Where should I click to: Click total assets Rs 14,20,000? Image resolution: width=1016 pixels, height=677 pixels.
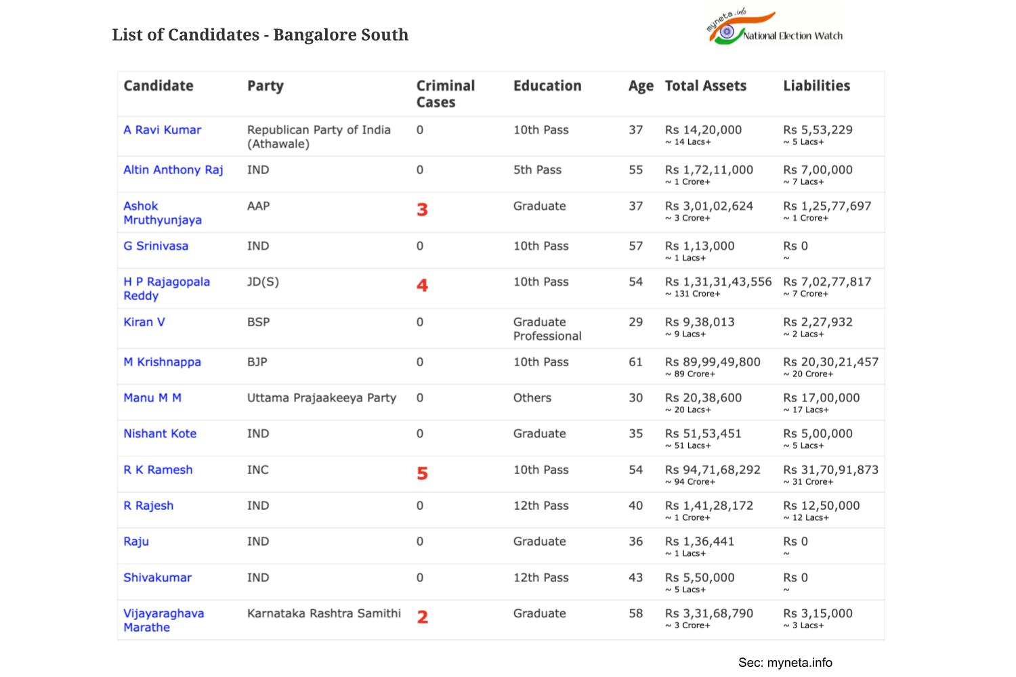[703, 130]
